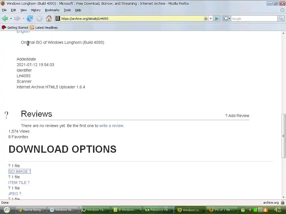This screenshot has height=214, width=286.
Task: Switch to Windows Se... taskbar window
Action: [63, 210]
